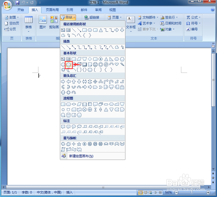
Task: Pick the cross plus shape in Basic Shapes
Action: click(63, 65)
